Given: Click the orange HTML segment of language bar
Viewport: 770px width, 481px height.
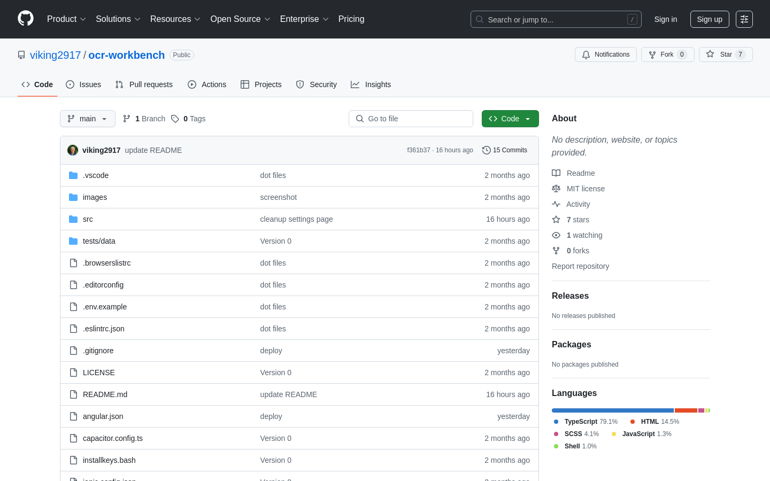Looking at the screenshot, I should [x=686, y=410].
